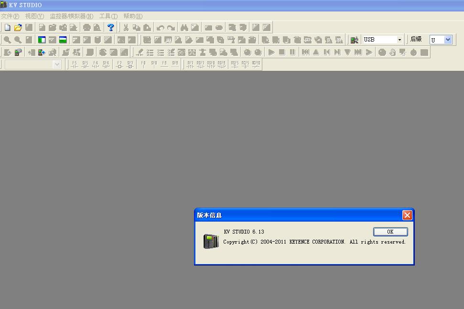Click the binoculars Find icon
The image size is (464, 309).
pos(184,28)
